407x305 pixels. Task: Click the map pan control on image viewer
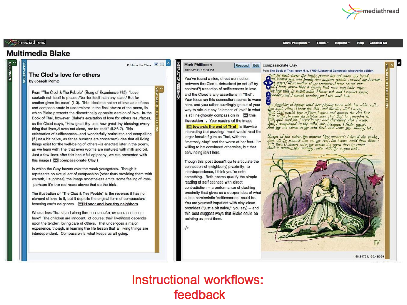[x=268, y=83]
